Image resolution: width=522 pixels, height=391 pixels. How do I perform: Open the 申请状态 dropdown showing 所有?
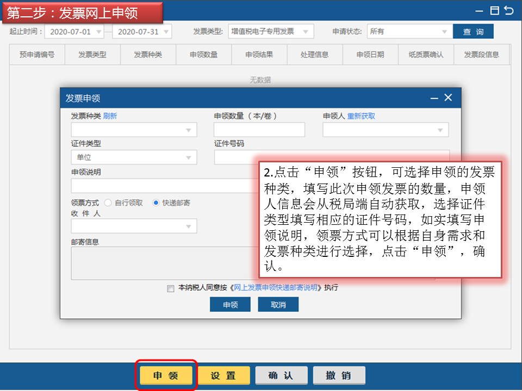point(410,31)
